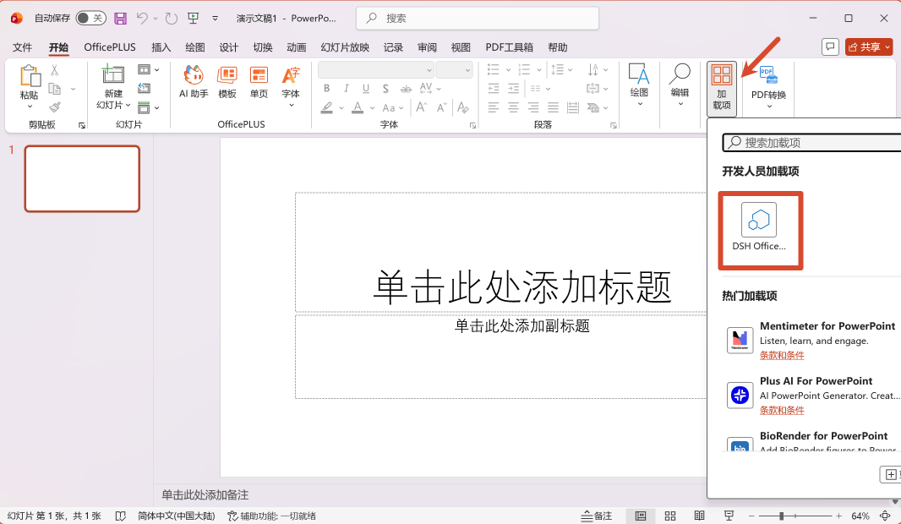Switch to Normal view icon in status bar
The image size is (901, 524).
[x=640, y=516]
